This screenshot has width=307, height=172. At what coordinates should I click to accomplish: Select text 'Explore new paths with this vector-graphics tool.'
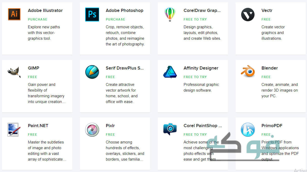pyautogui.click(x=44, y=33)
